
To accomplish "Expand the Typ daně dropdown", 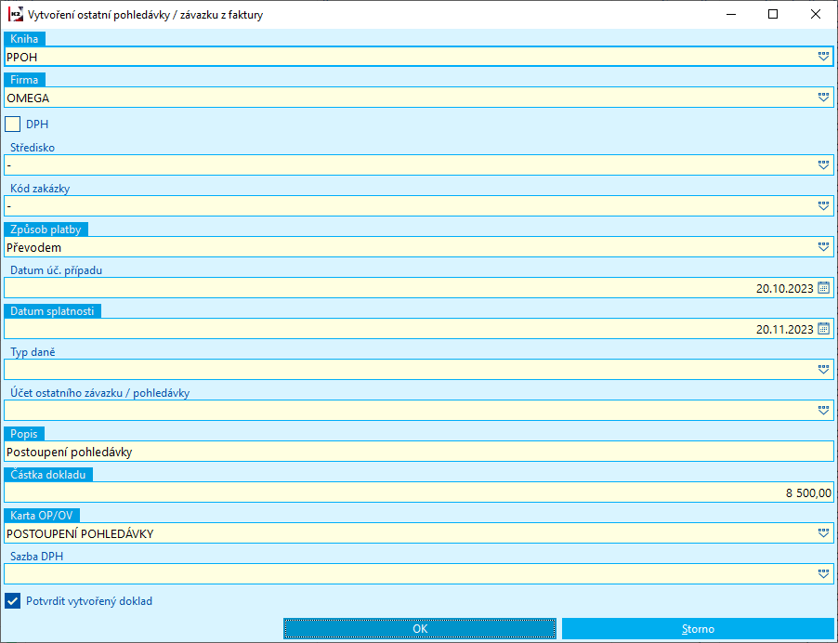I will pos(823,369).
